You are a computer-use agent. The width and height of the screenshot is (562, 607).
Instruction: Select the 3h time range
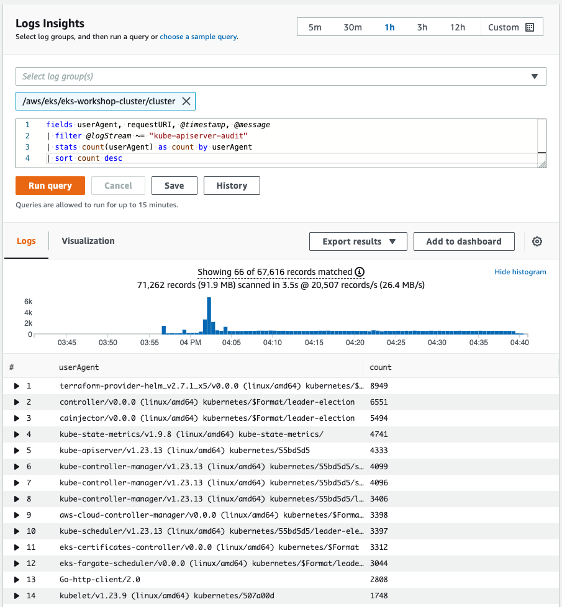click(422, 27)
